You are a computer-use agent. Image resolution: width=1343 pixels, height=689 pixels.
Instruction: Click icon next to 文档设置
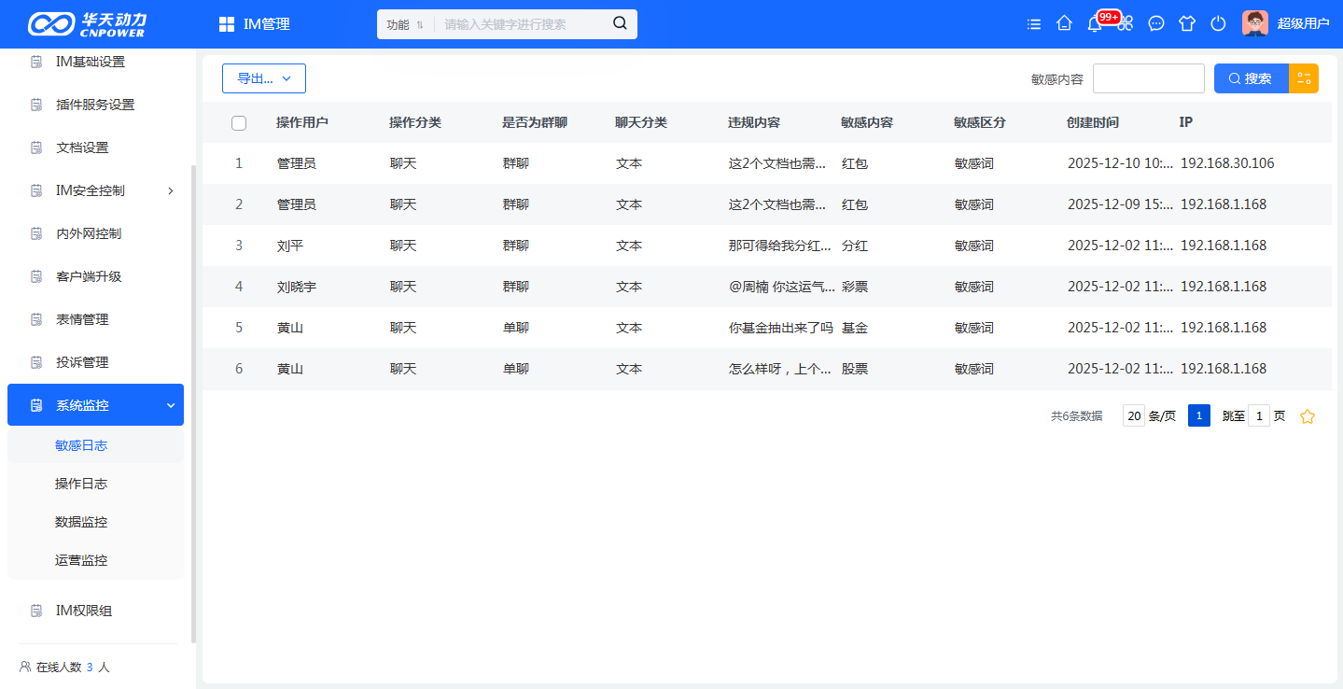coord(36,148)
